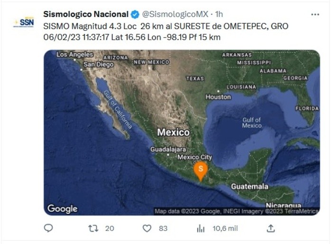The height and width of the screenshot is (244, 332).
Task: Click the 83 likes count
Action: (x=163, y=228)
